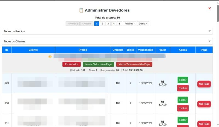Go to the Anterior page

pyautogui.click(x=87, y=24)
